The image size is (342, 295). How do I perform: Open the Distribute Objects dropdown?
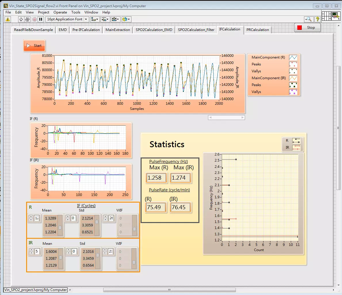click(x=105, y=19)
